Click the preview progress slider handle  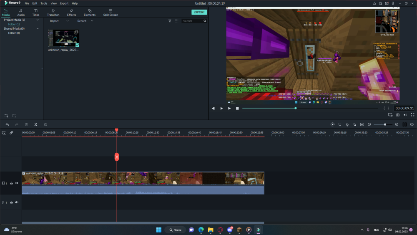pyautogui.click(x=296, y=109)
